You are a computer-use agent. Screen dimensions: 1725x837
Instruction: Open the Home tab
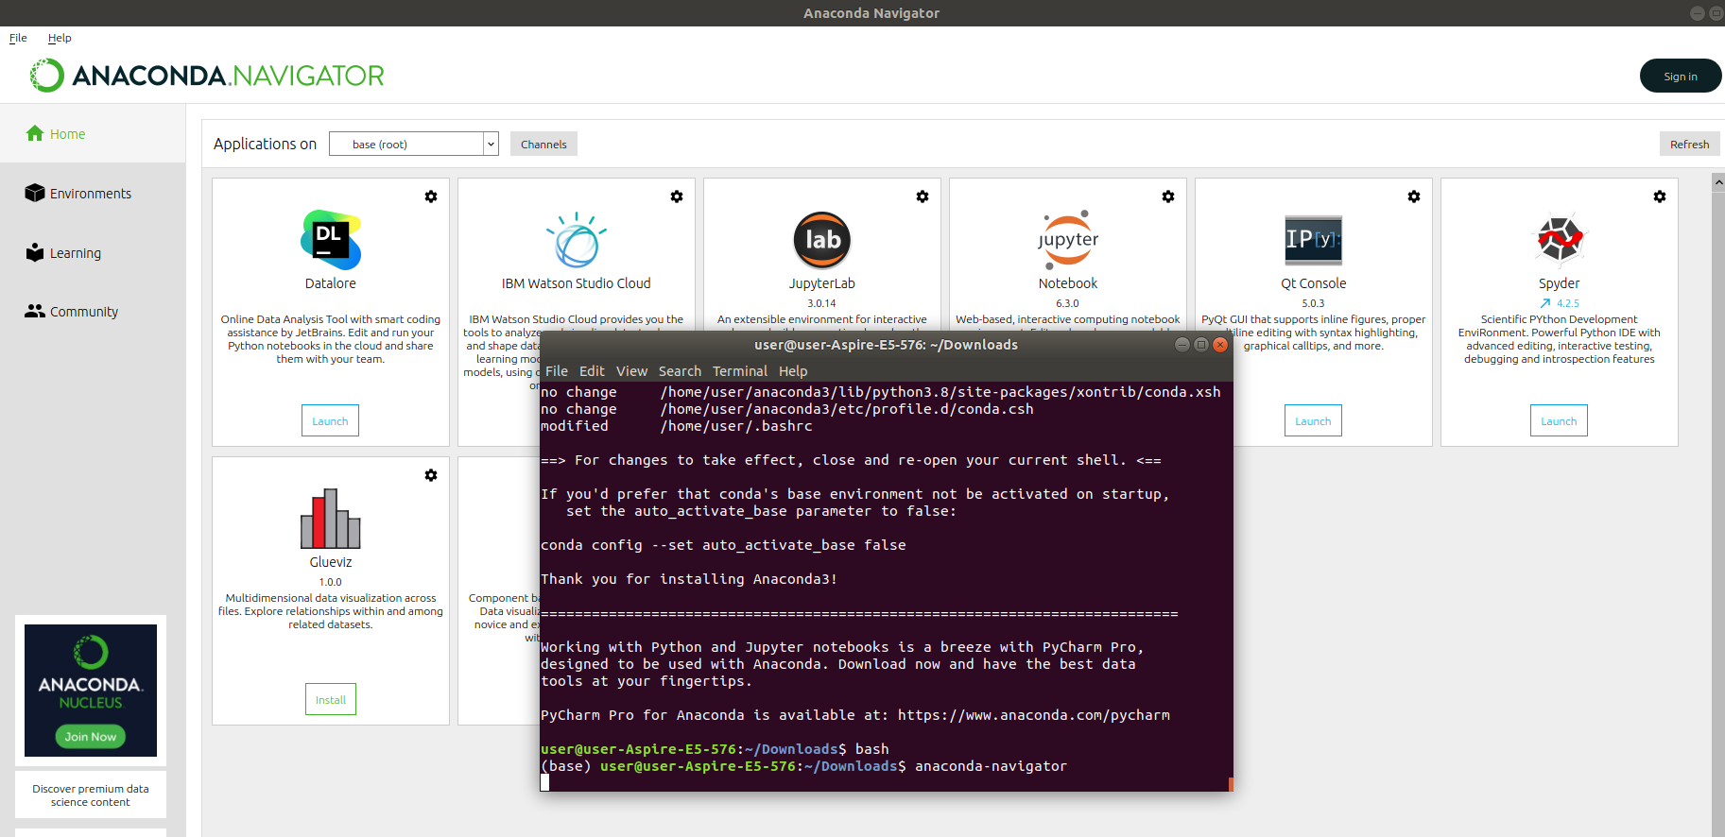tap(93, 134)
